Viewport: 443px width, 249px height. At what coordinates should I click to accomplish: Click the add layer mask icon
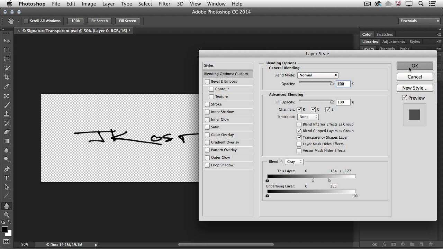(x=394, y=245)
